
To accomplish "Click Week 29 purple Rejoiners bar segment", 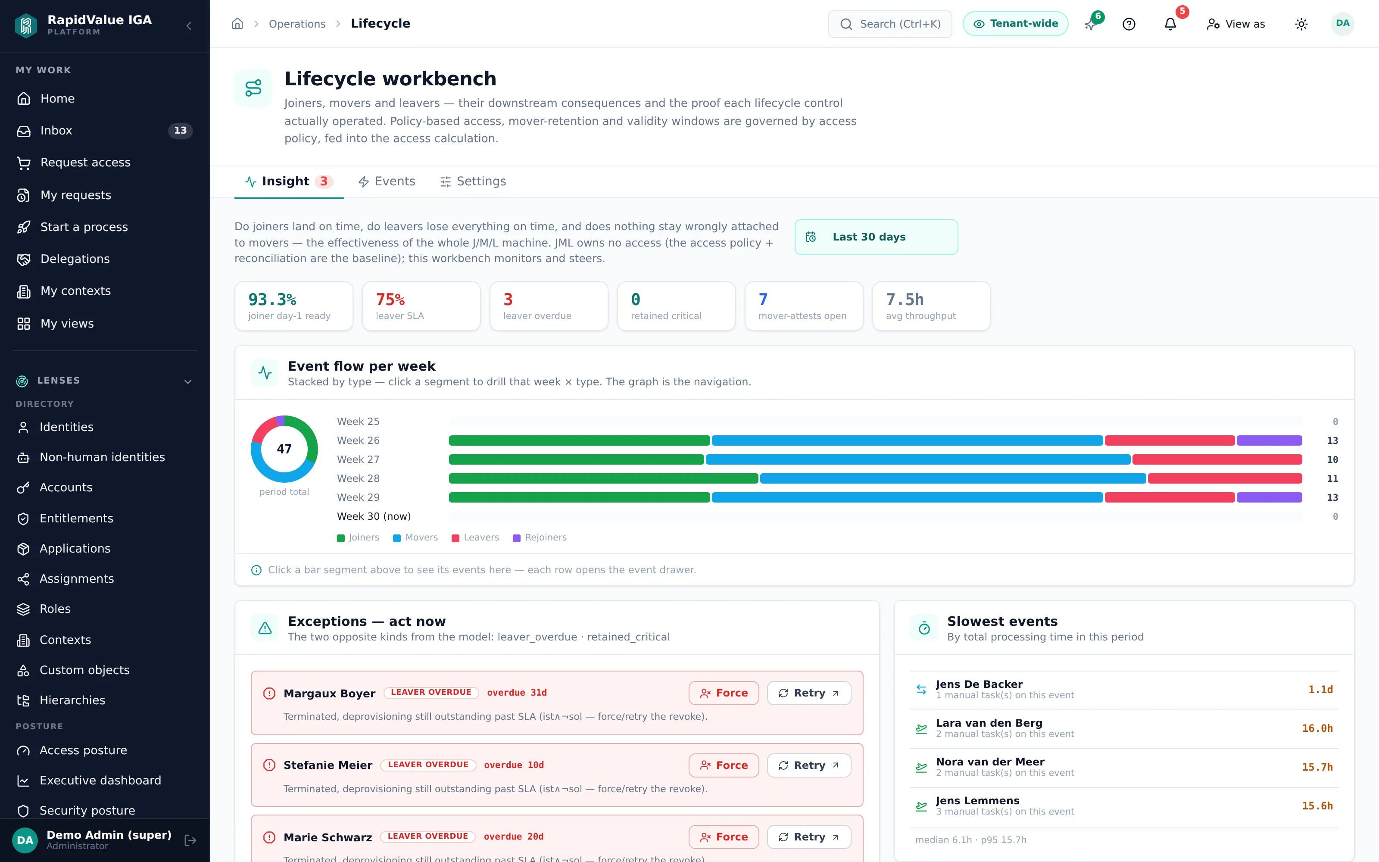I will click(x=1269, y=497).
